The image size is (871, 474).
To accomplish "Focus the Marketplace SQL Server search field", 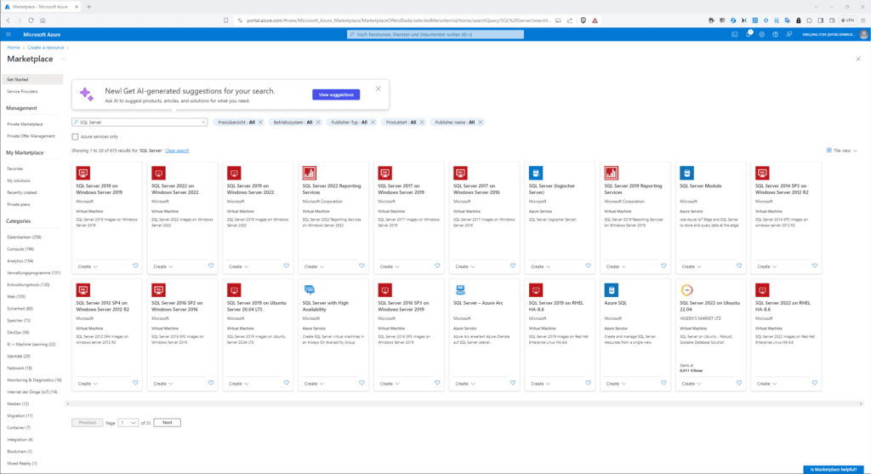I will (x=139, y=123).
